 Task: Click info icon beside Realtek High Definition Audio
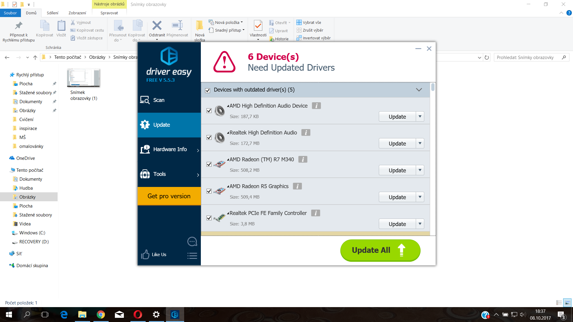[306, 132]
